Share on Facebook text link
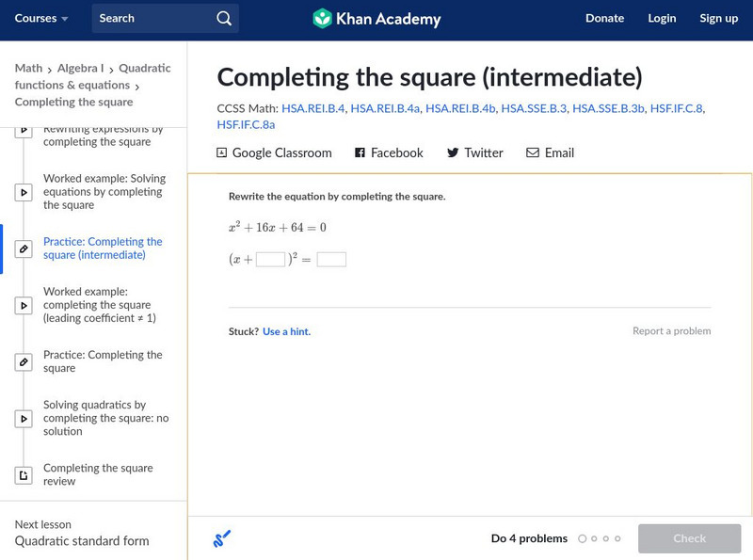This screenshot has width=753, height=560. pyautogui.click(x=396, y=152)
